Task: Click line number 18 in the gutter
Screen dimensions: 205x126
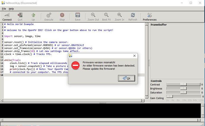Action: pos(2,75)
